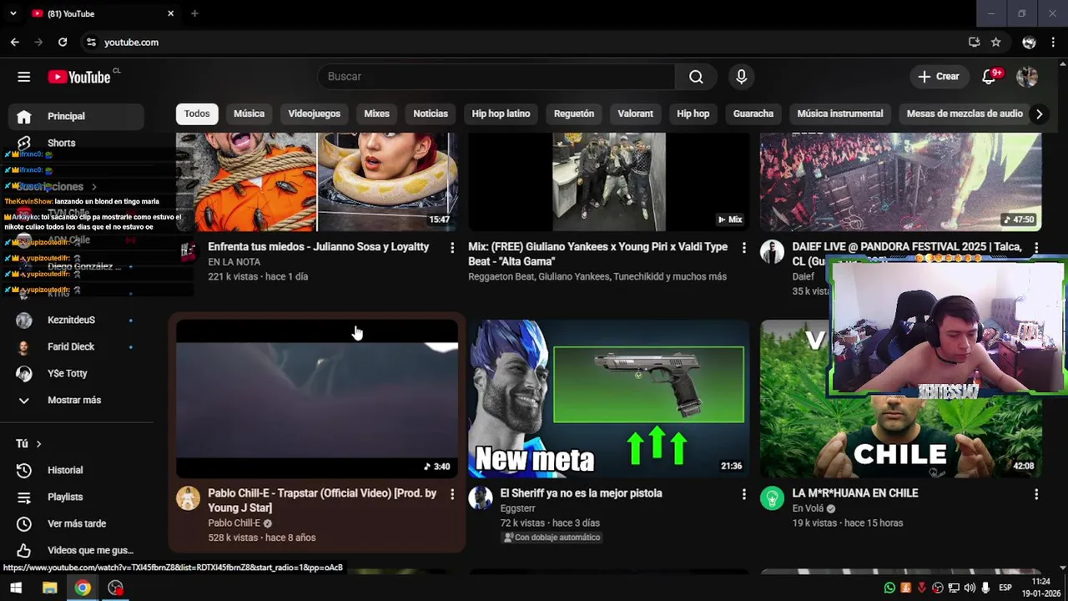This screenshot has height=601, width=1068.
Task: Open options for El Sheriff video
Action: click(x=744, y=494)
